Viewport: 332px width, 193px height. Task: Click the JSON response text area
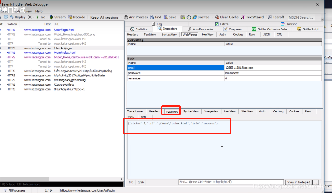coord(224,150)
